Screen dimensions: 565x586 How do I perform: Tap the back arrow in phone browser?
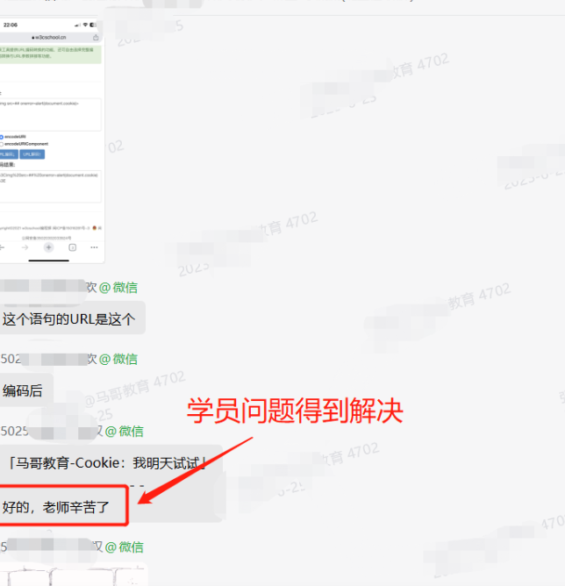click(x=2, y=247)
